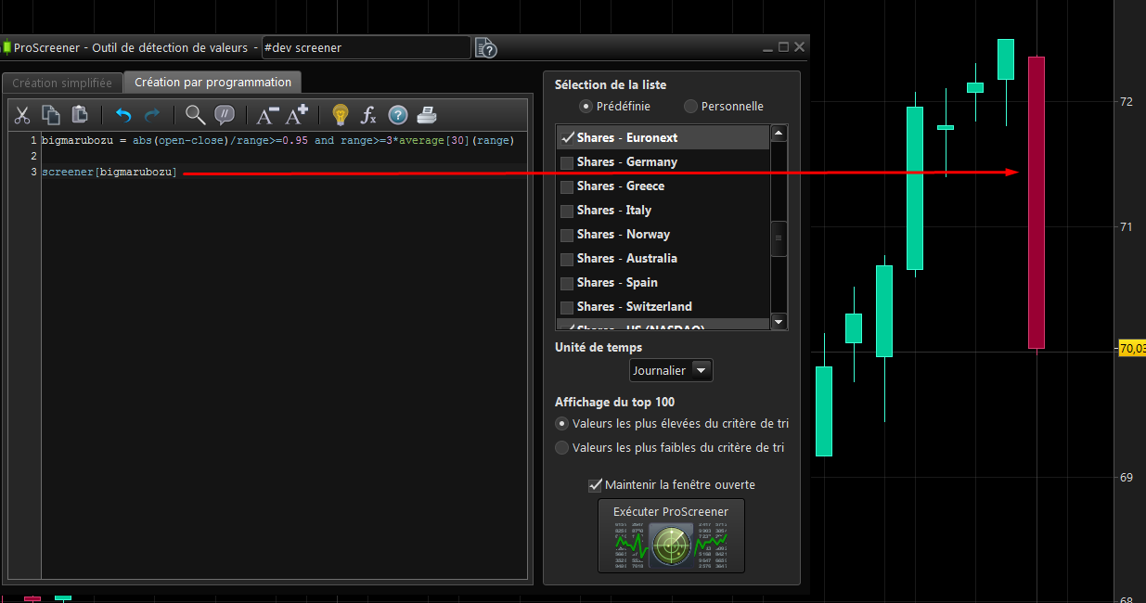Click the Affichage du top 100 label

click(614, 402)
